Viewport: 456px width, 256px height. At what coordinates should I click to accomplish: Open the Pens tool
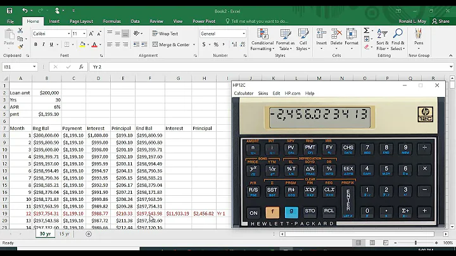pos(419,39)
